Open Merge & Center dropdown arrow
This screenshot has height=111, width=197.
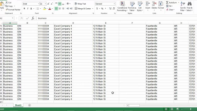[93, 9]
